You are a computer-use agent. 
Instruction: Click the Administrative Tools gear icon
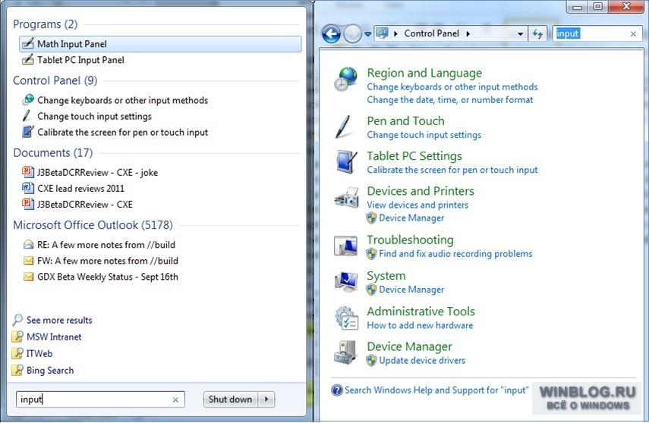tap(346, 318)
